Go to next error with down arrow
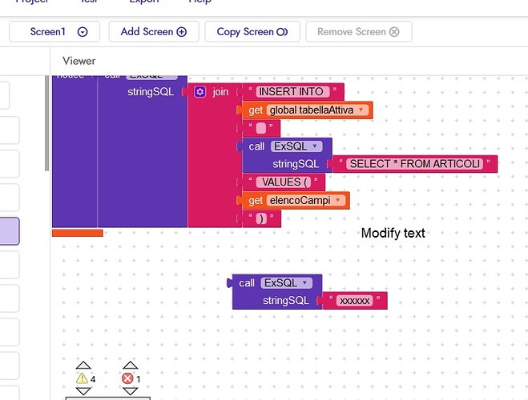This screenshot has width=528, height=400. pos(130,391)
